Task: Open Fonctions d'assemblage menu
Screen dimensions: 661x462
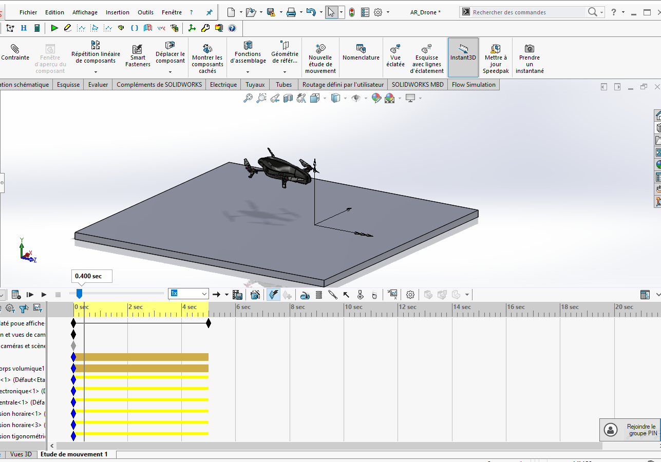Action: (248, 53)
